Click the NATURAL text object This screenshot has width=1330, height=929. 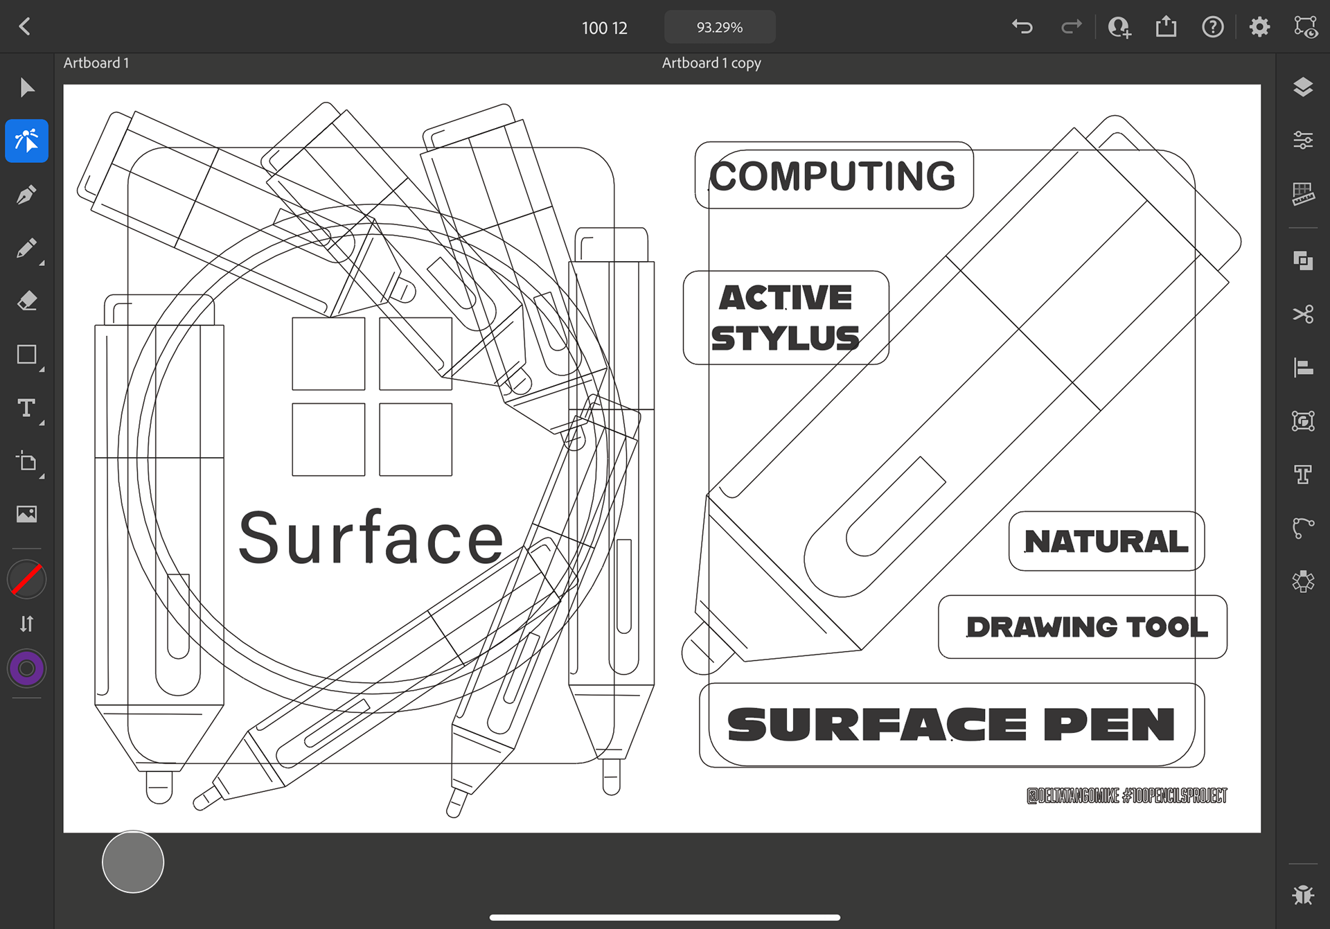pyautogui.click(x=1106, y=541)
